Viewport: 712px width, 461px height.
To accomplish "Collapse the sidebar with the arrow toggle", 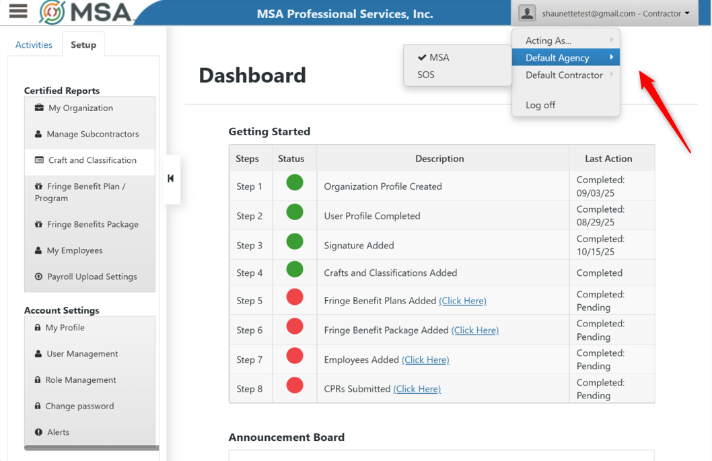I will click(172, 179).
